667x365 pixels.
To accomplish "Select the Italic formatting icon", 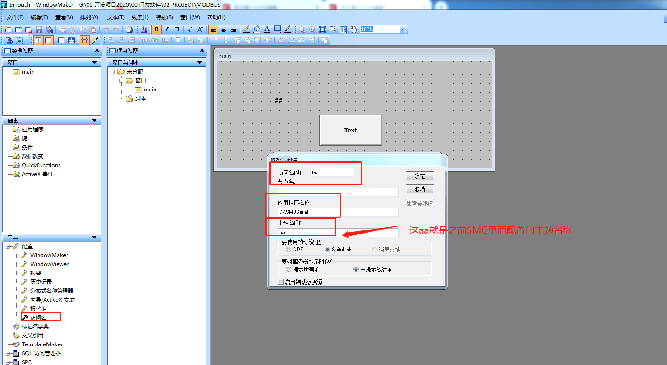I will point(166,29).
